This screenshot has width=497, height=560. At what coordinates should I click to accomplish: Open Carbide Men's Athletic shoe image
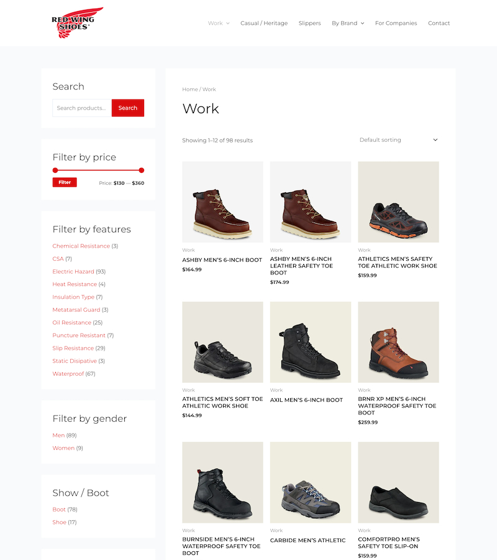coord(311,482)
